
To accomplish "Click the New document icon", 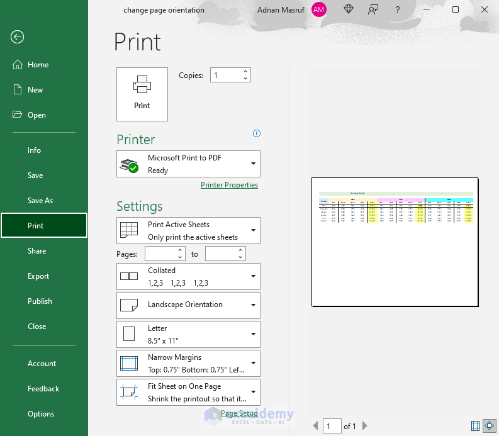I will click(18, 90).
